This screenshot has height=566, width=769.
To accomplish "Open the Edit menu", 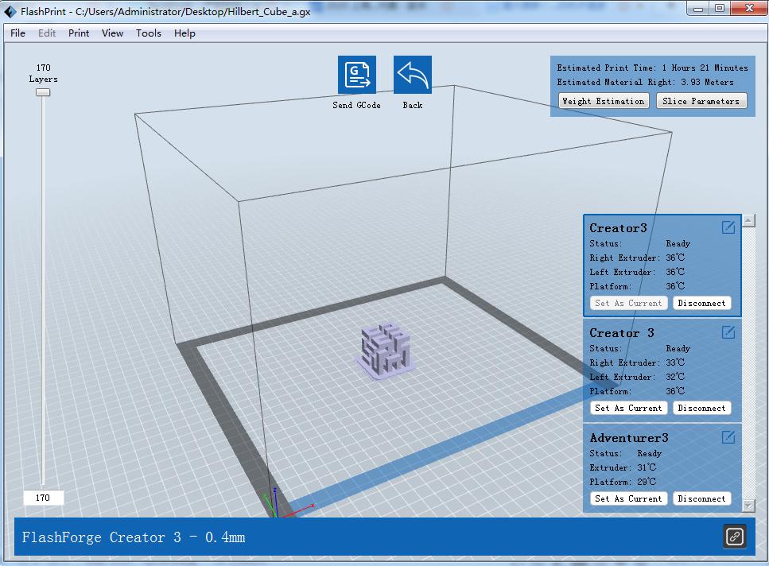I will pyautogui.click(x=47, y=33).
